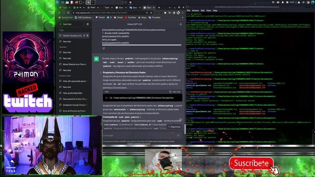Image resolution: width=315 pixels, height=177 pixels.
Task: Open the View menu in the terminal
Action: (209, 11)
